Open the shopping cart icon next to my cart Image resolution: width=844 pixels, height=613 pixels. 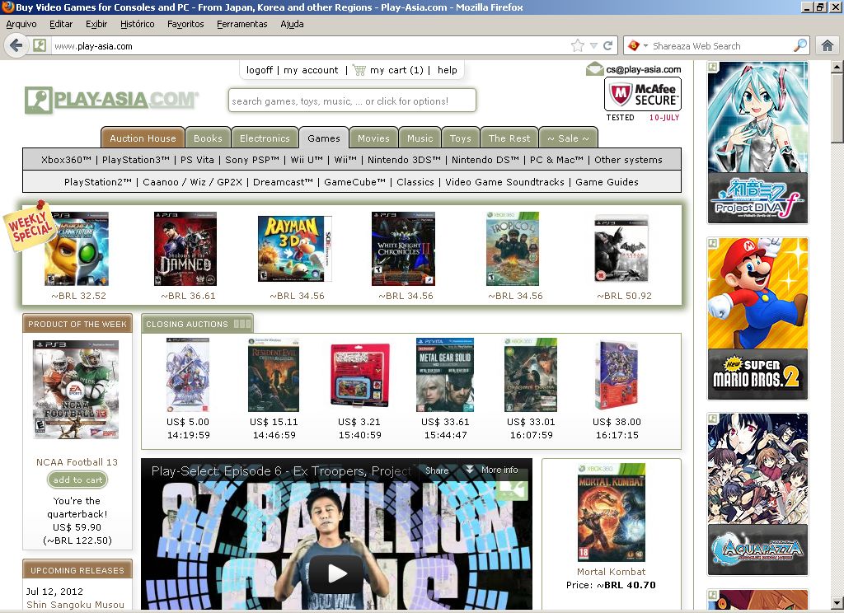pyautogui.click(x=359, y=70)
